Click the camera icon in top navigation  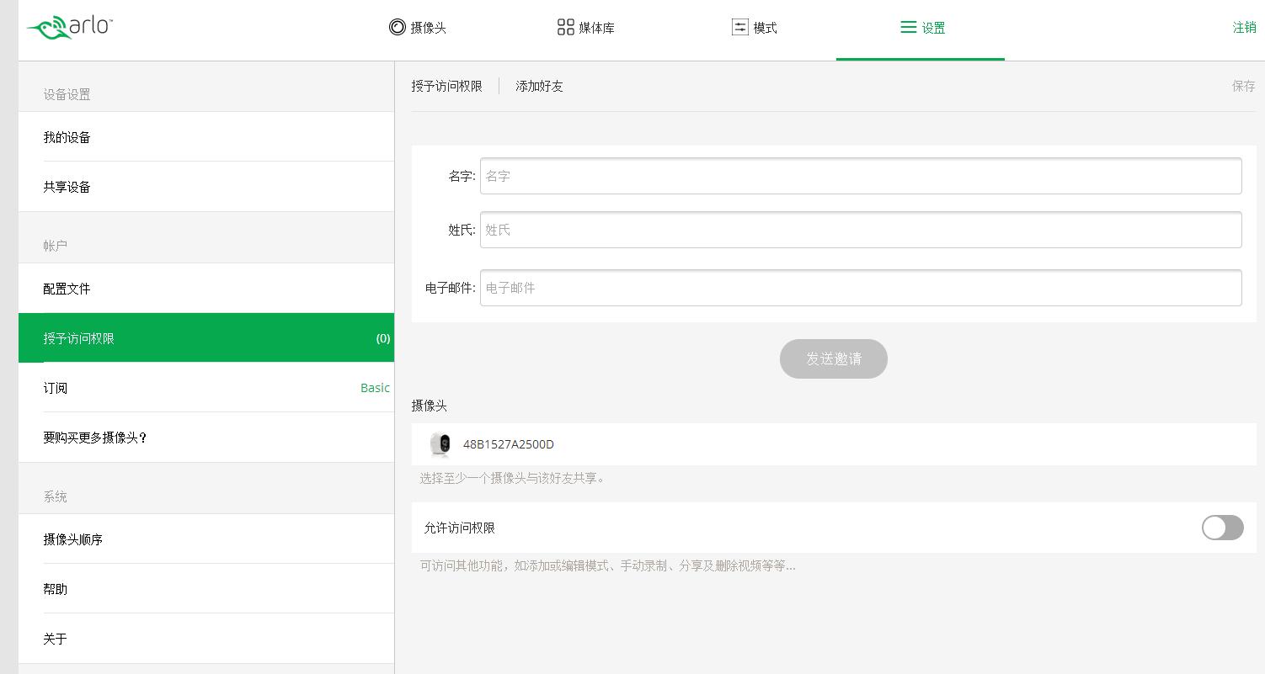click(397, 27)
